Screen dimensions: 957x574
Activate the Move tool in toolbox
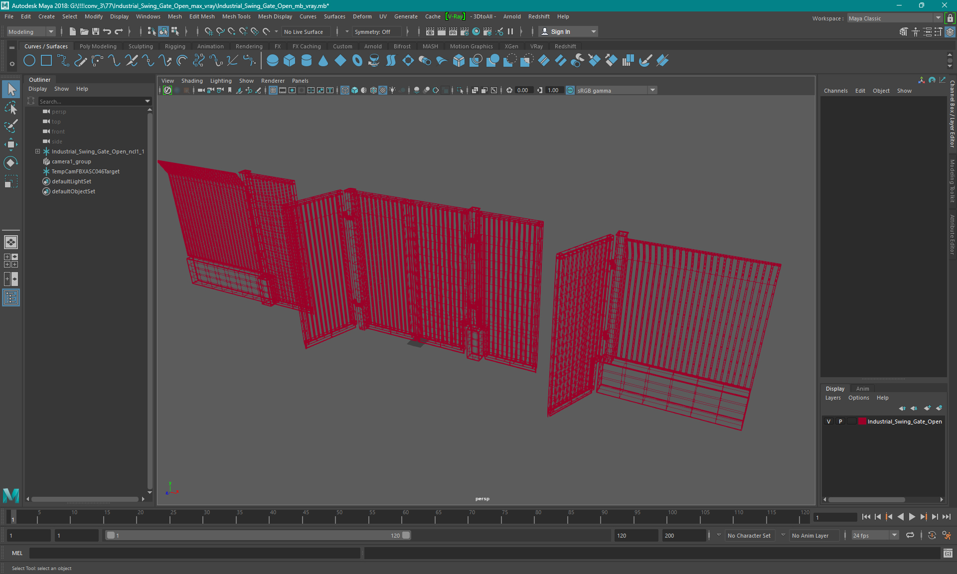pyautogui.click(x=11, y=144)
